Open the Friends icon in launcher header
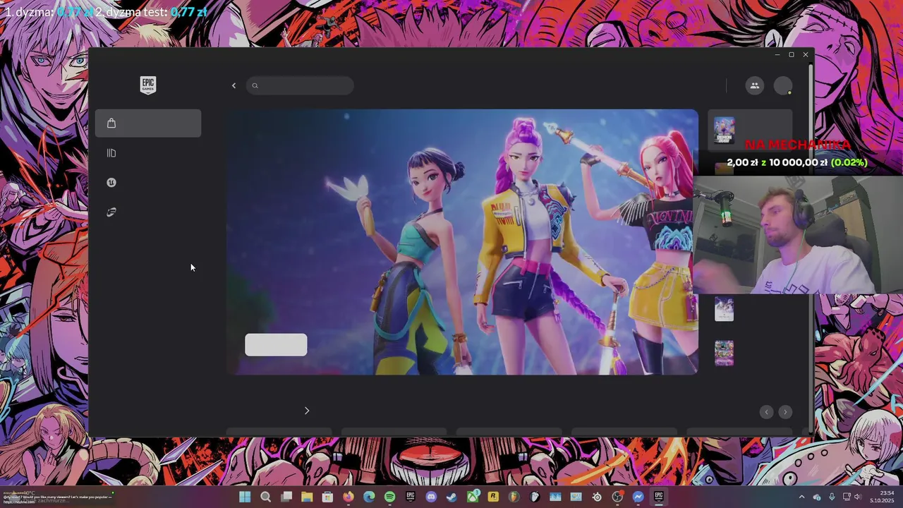The width and height of the screenshot is (903, 508). [754, 86]
